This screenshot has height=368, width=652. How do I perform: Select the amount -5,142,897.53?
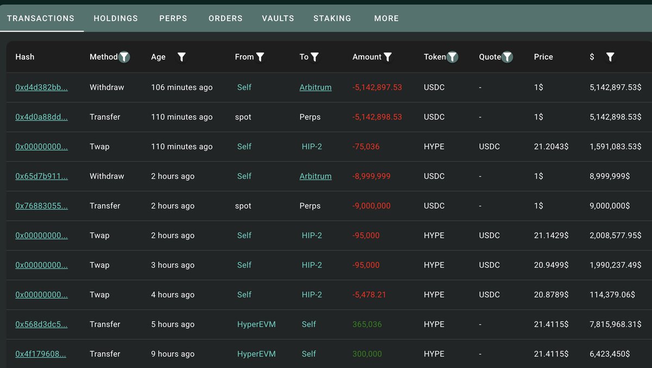click(377, 87)
